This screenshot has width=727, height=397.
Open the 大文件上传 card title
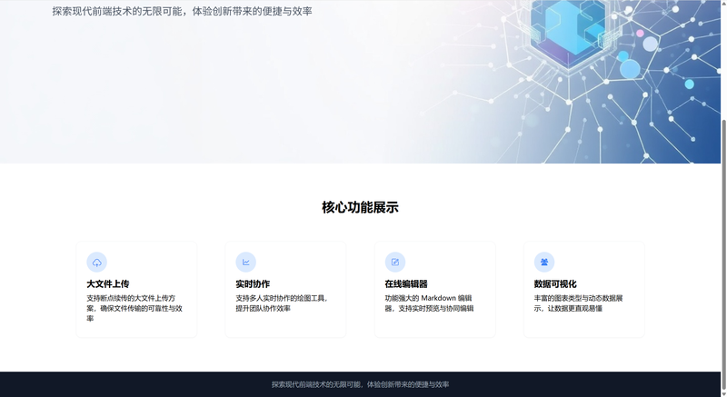pos(108,284)
